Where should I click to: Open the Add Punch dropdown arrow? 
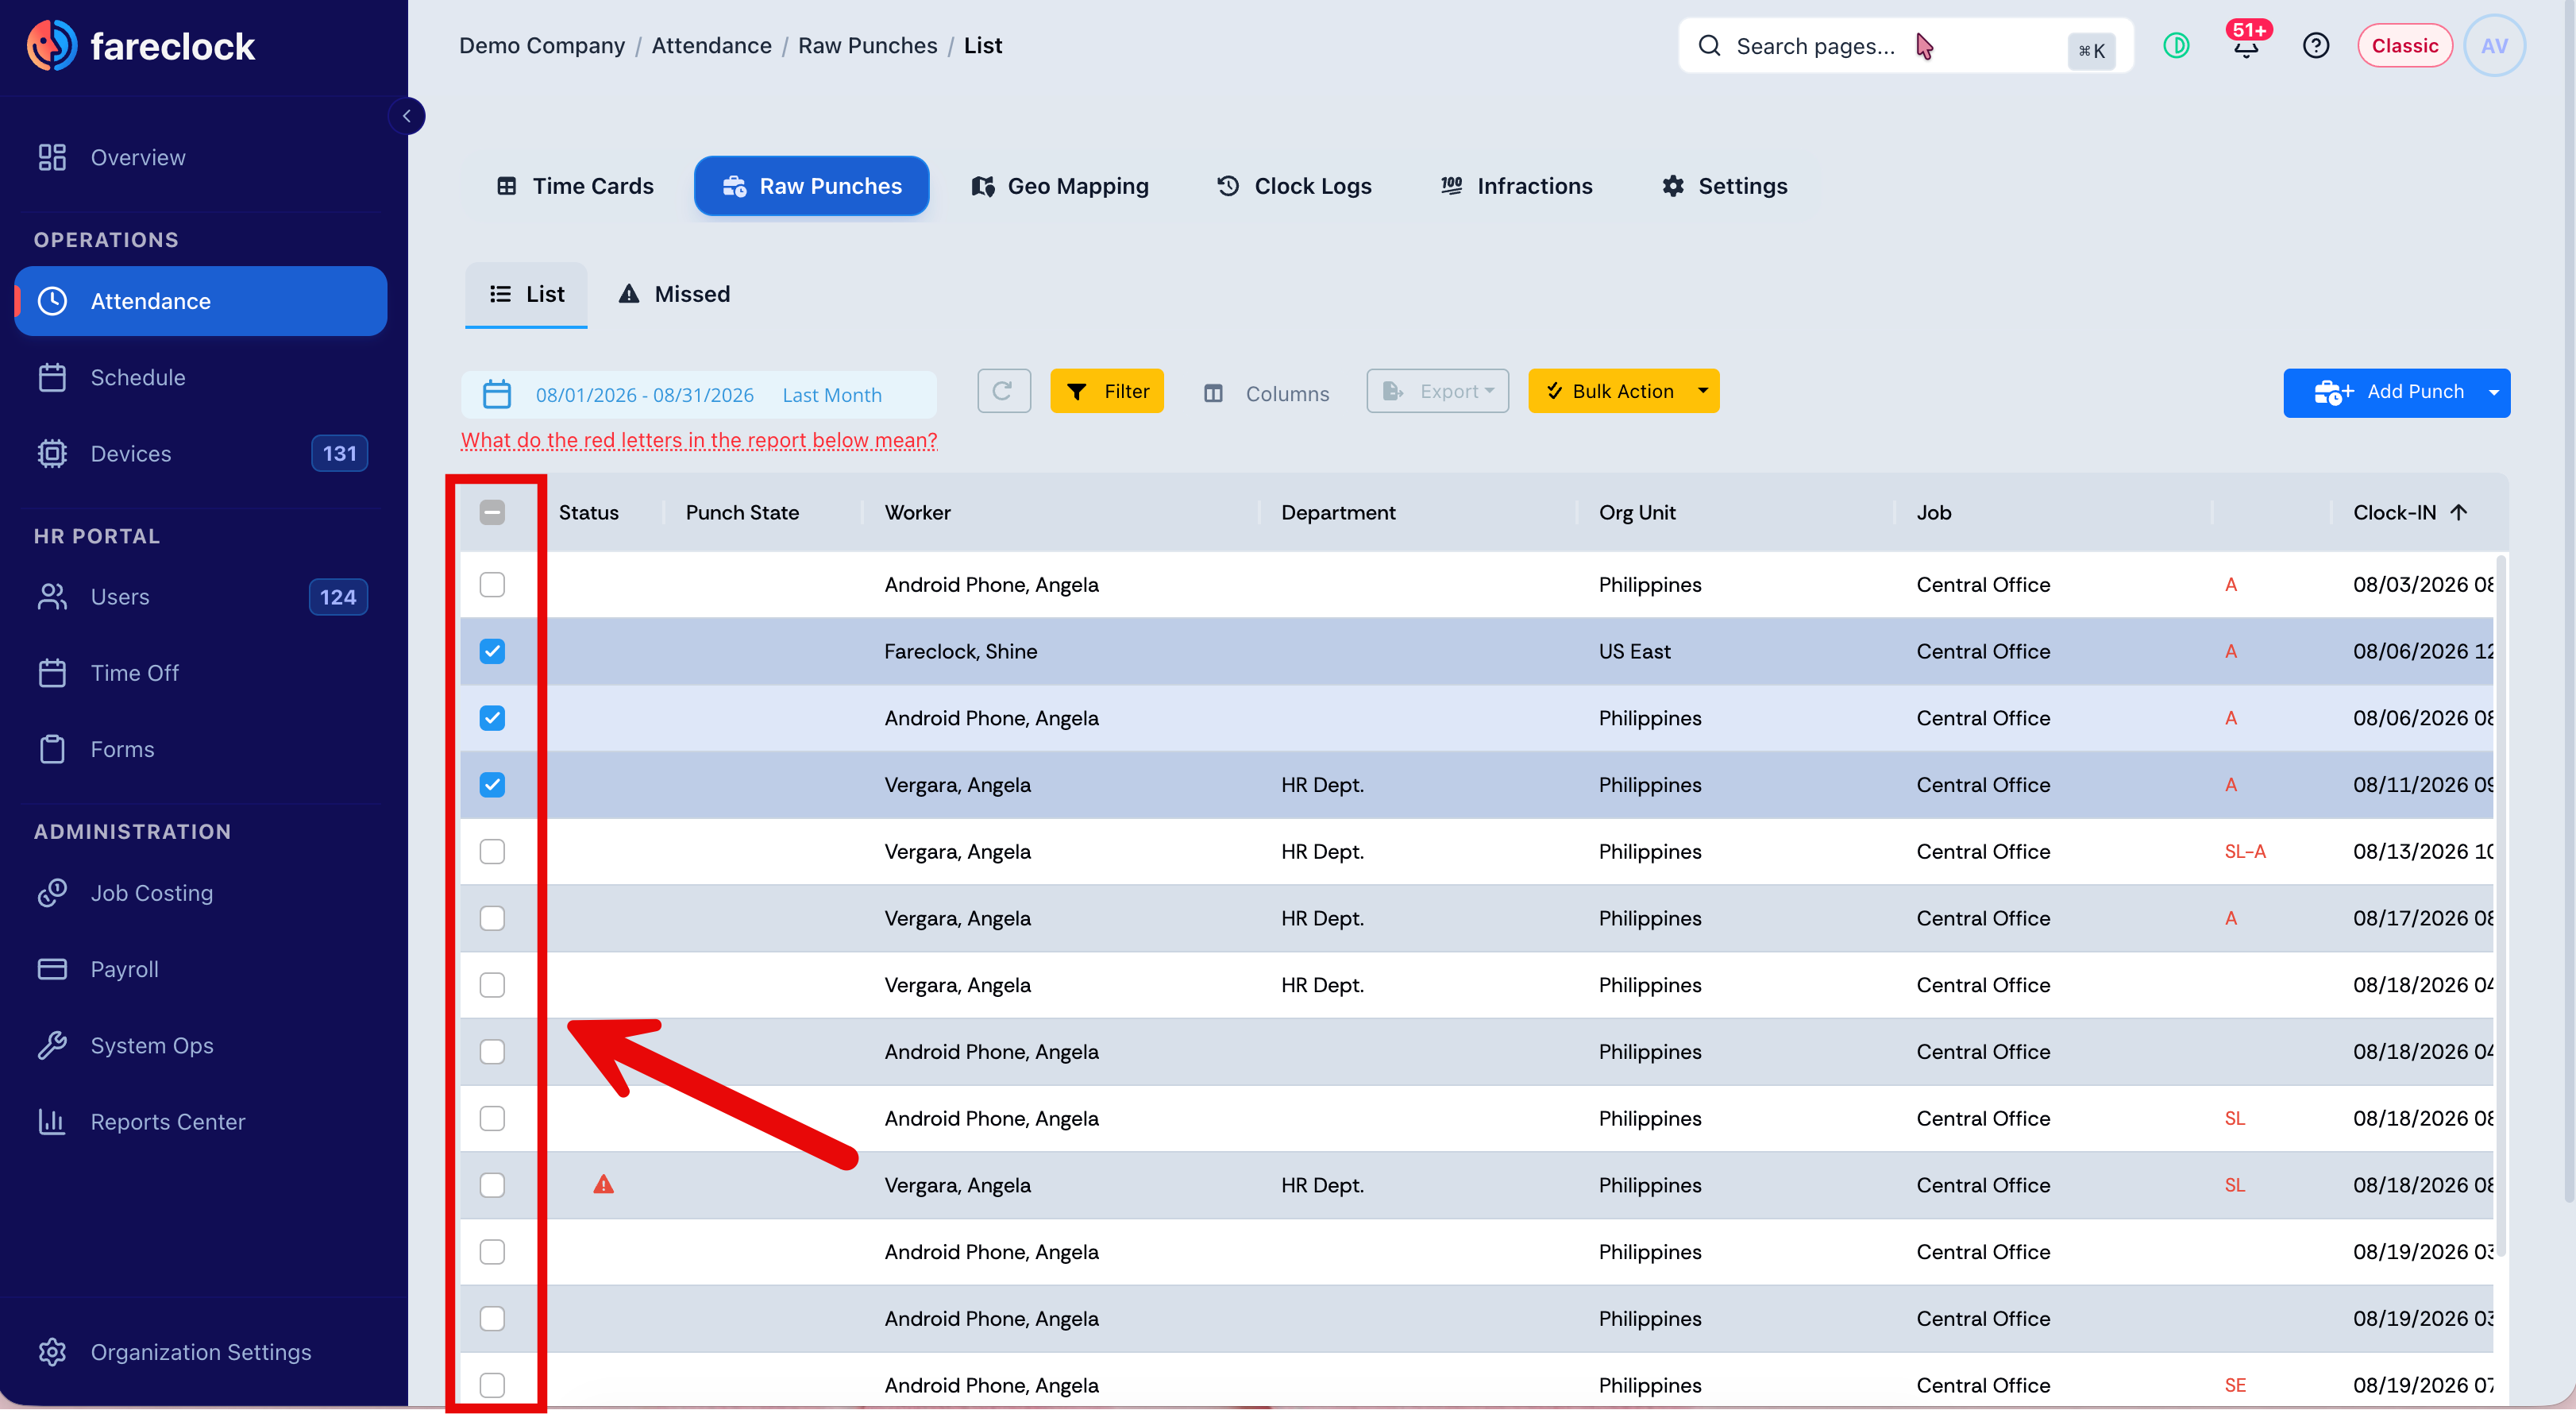[2493, 392]
